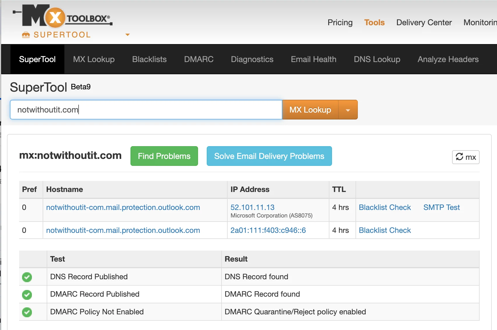Select 'DNS Record found' result text

[x=256, y=277]
